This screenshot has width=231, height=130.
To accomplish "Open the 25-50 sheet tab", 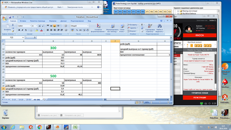I will 29,100.
